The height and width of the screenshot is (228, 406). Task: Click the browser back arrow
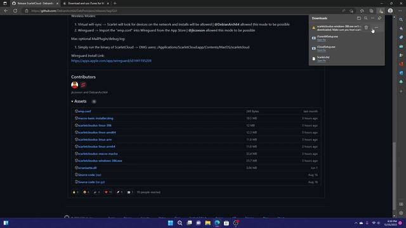6,11
